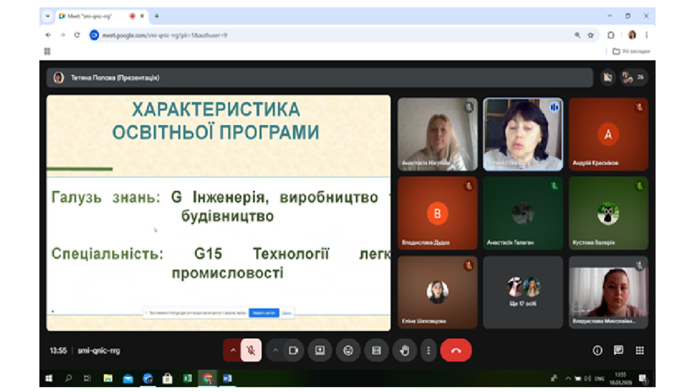Open meeting details info icon
The width and height of the screenshot is (698, 392).
[597, 350]
